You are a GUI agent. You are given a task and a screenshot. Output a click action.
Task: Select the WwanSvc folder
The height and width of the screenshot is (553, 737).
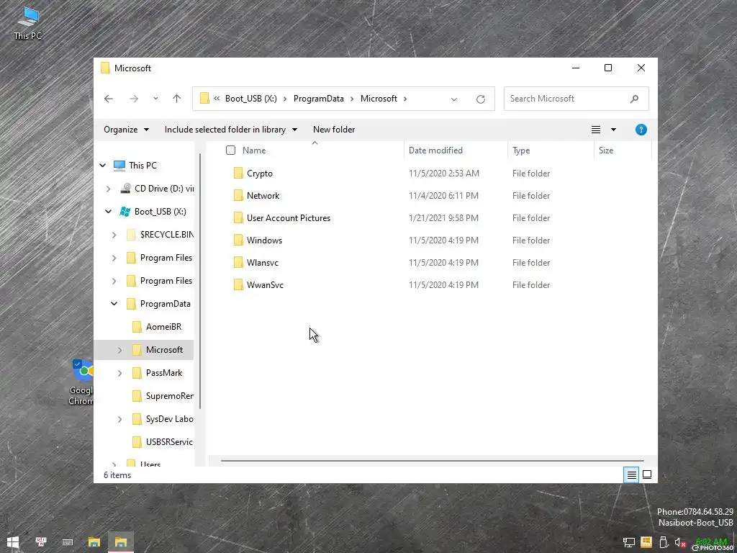(x=265, y=285)
